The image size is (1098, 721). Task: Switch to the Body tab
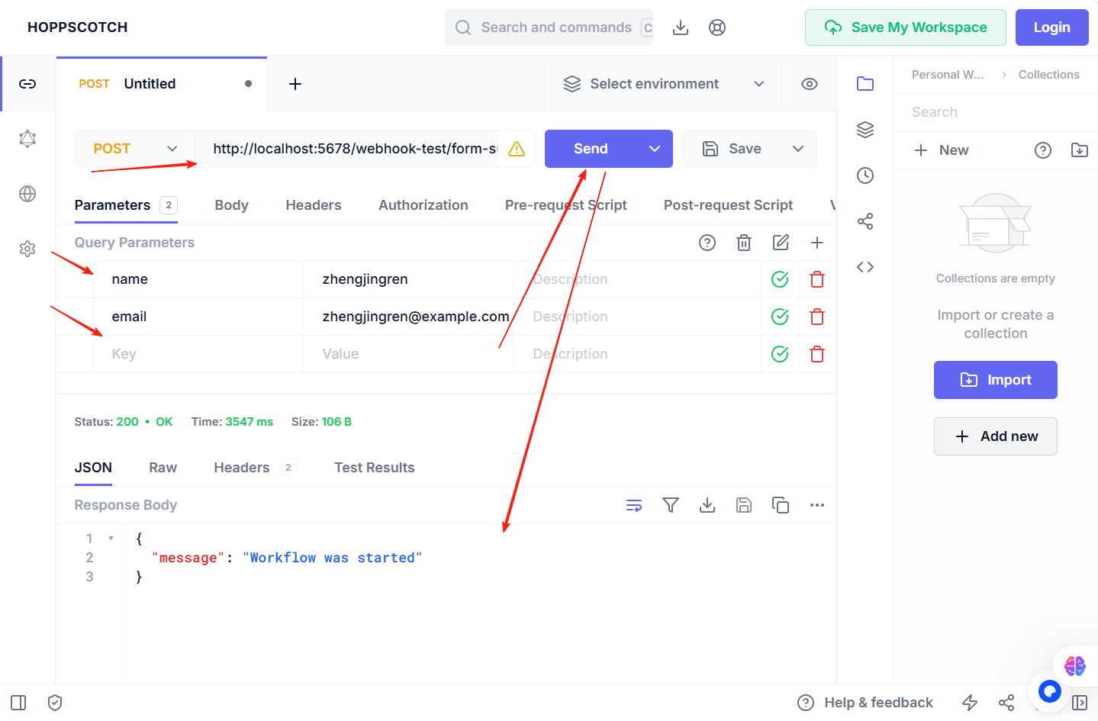232,205
